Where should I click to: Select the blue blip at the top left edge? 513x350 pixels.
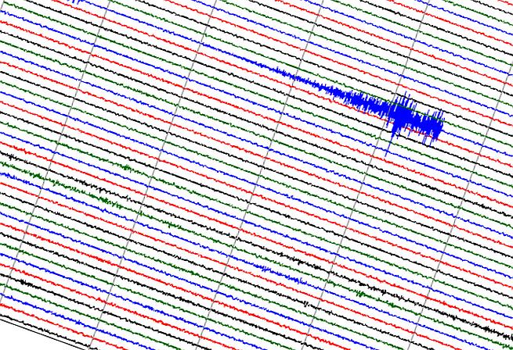coord(76,2)
